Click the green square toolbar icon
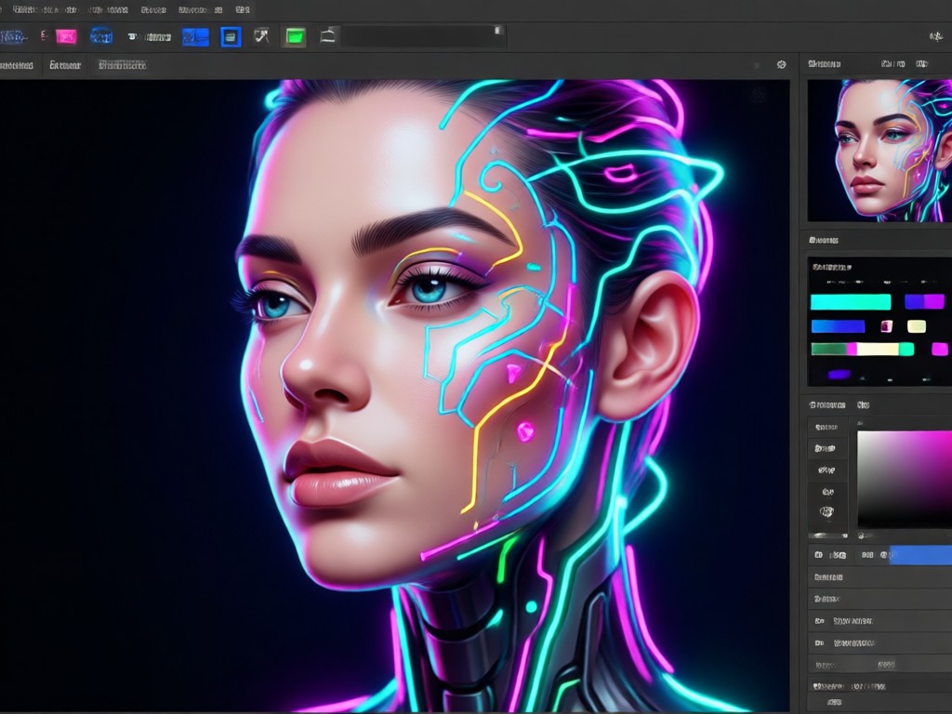 pyautogui.click(x=295, y=37)
